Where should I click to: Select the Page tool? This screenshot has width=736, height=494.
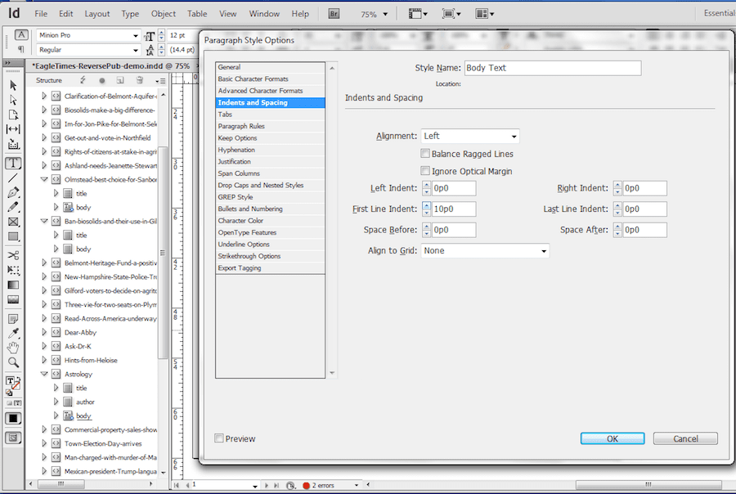(x=13, y=115)
